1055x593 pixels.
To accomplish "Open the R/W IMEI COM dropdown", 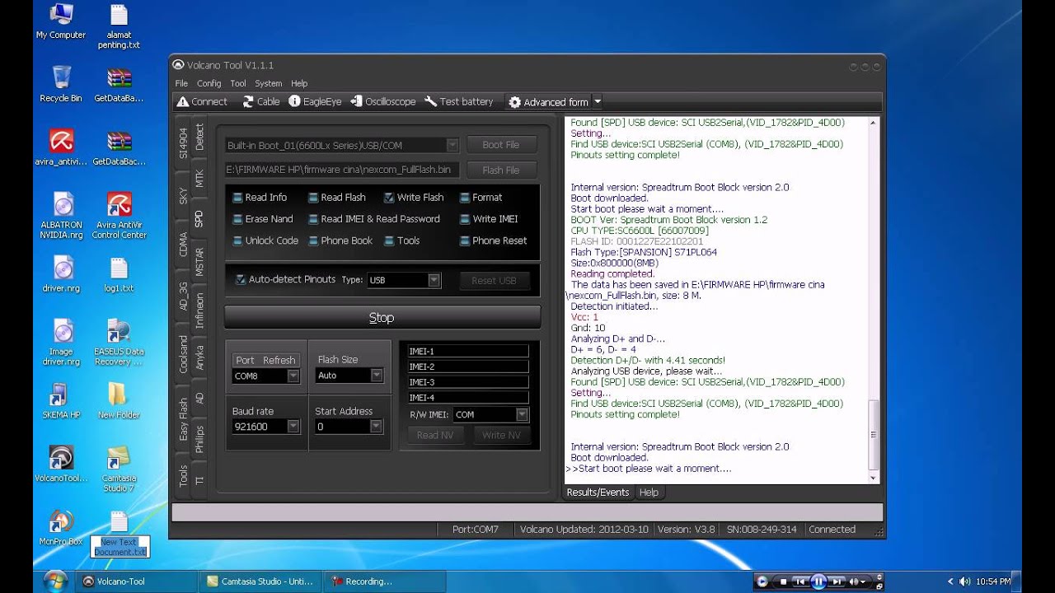I will (522, 414).
